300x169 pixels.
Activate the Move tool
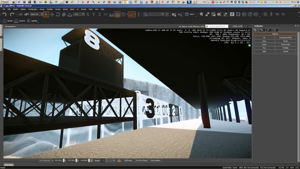[x=52, y=14]
